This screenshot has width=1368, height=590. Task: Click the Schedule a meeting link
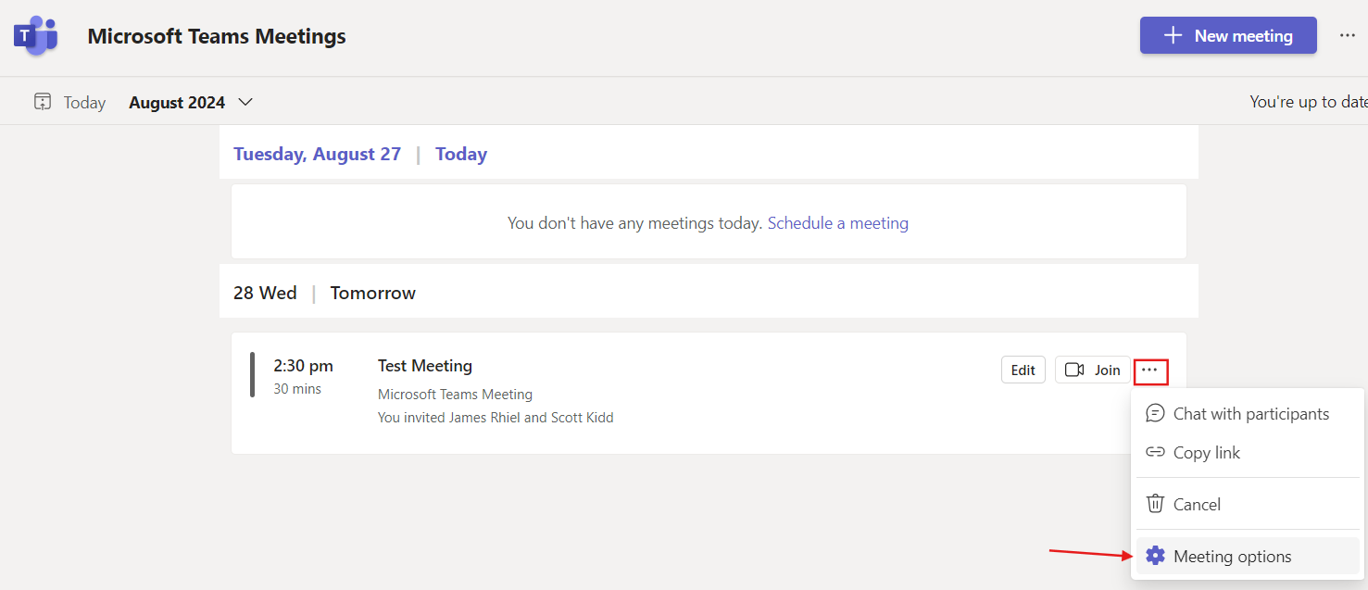(837, 223)
